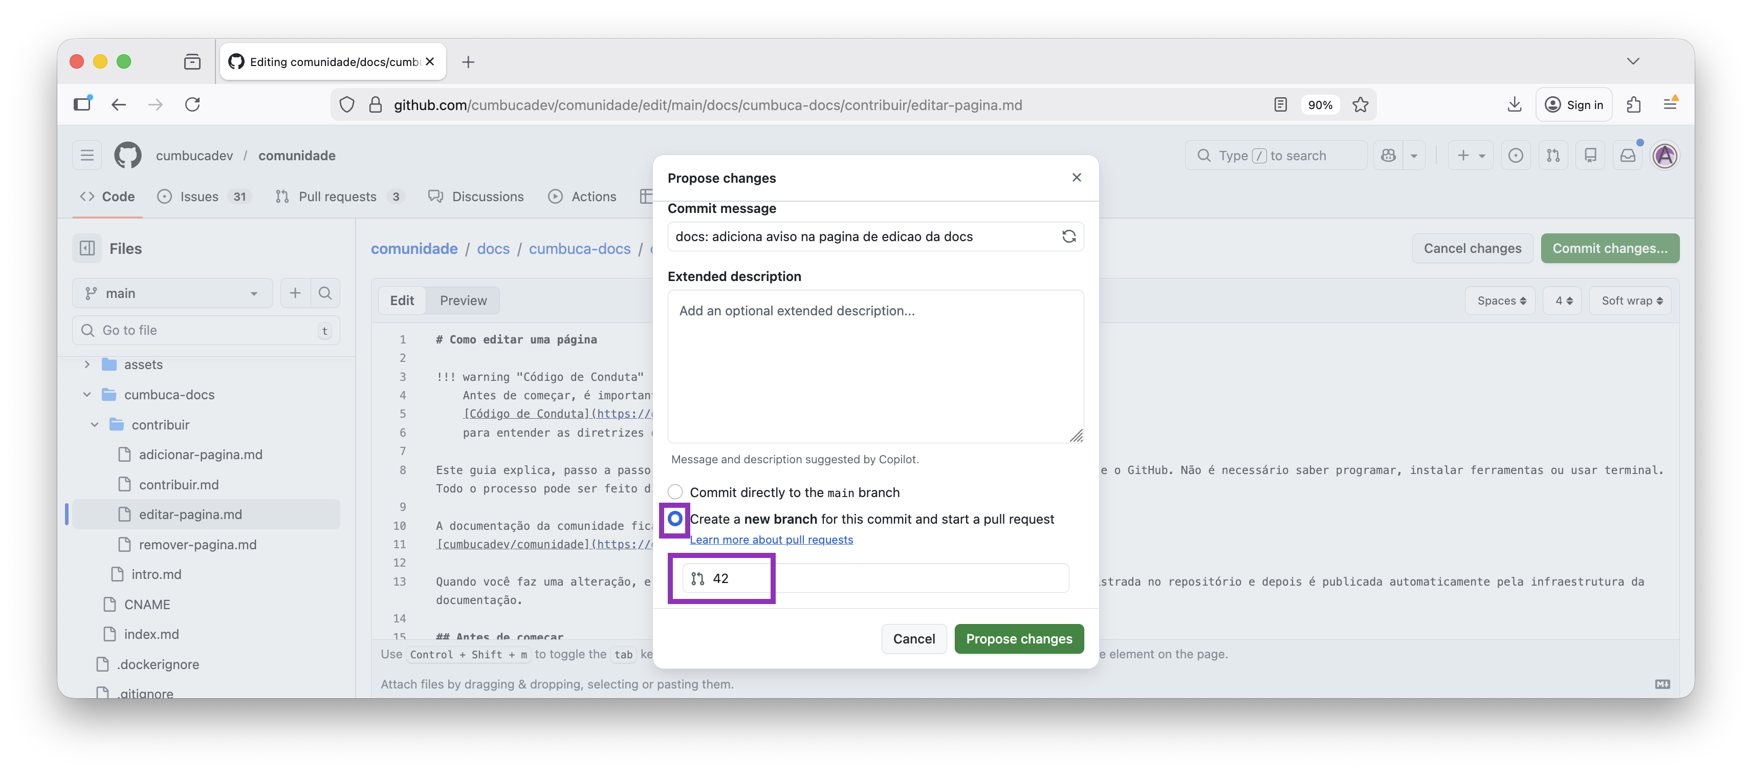1752x774 pixels.
Task: Select Commit directly to the main branch
Action: coord(675,492)
